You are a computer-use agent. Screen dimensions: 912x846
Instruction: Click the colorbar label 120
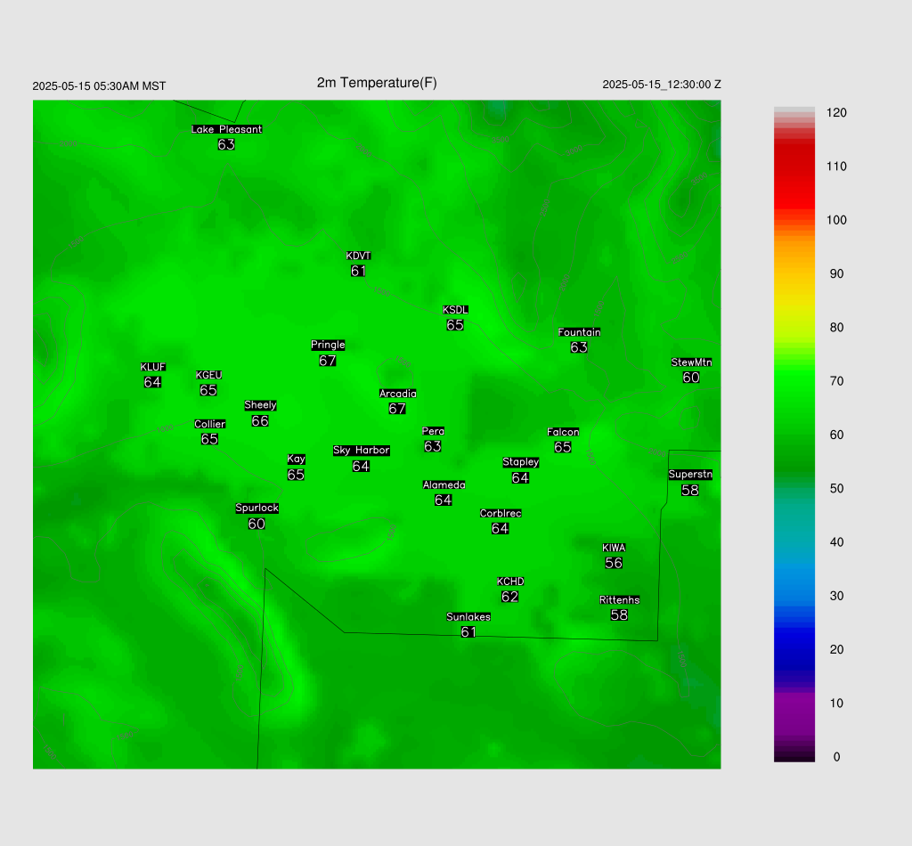(836, 113)
